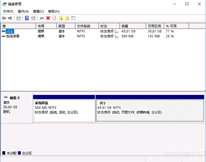
Task: Click the back arrow toolbar icon
Action: pos(4,18)
